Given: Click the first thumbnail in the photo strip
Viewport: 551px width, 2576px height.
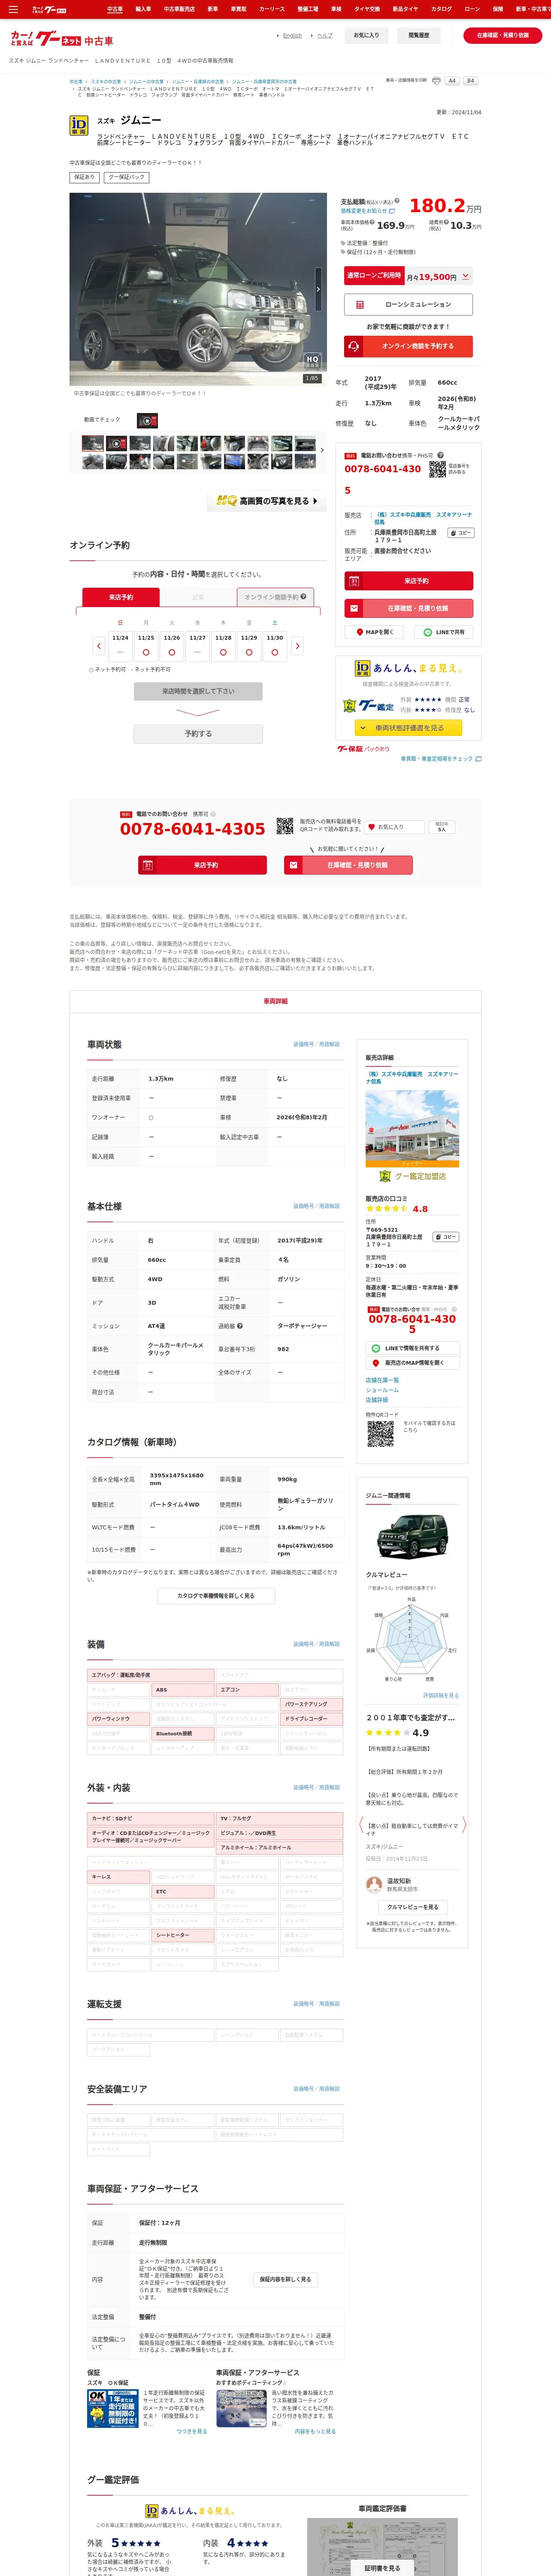Looking at the screenshot, I should 93,443.
